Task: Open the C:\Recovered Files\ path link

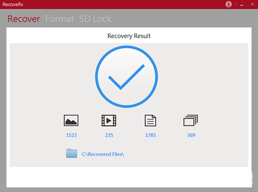Action: coord(103,154)
